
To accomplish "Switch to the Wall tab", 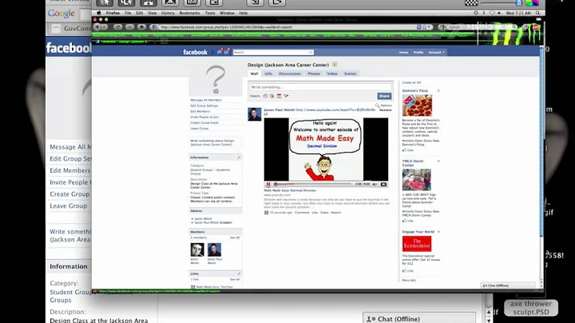I will click(x=254, y=74).
